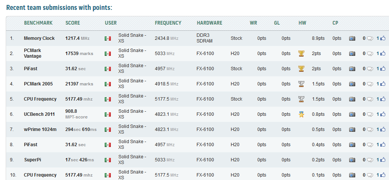Click the SCORE column header
This screenshot has width=389, height=180.
pos(72,23)
